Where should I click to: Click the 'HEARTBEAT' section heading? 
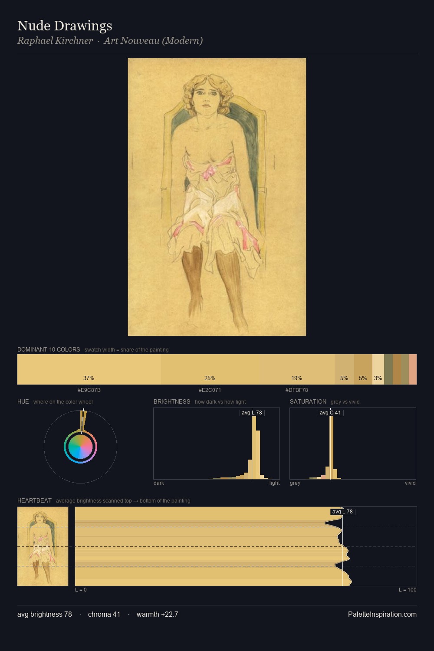click(x=34, y=500)
